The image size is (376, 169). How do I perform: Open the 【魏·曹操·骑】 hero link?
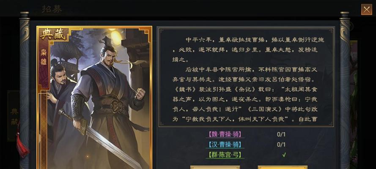point(225,134)
